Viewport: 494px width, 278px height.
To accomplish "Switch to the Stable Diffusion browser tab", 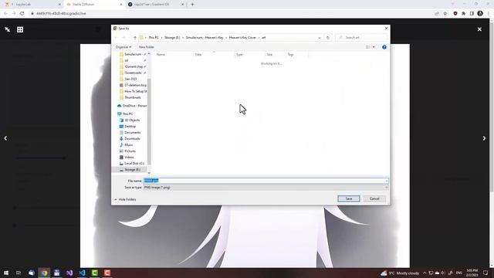I will [94, 5].
